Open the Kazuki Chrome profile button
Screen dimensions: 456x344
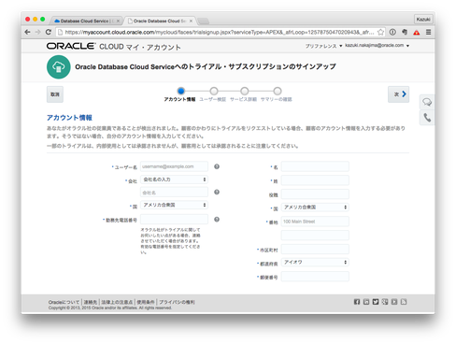pos(423,20)
